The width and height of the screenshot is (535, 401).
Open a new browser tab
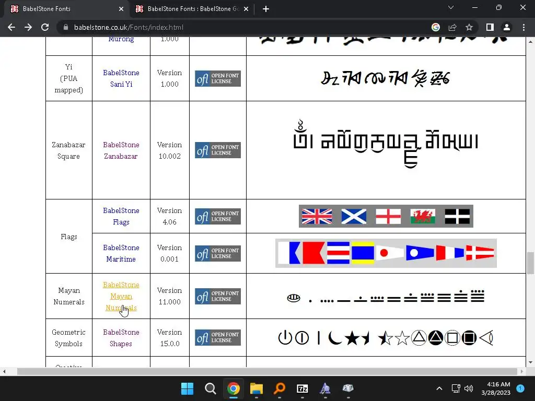point(266,9)
